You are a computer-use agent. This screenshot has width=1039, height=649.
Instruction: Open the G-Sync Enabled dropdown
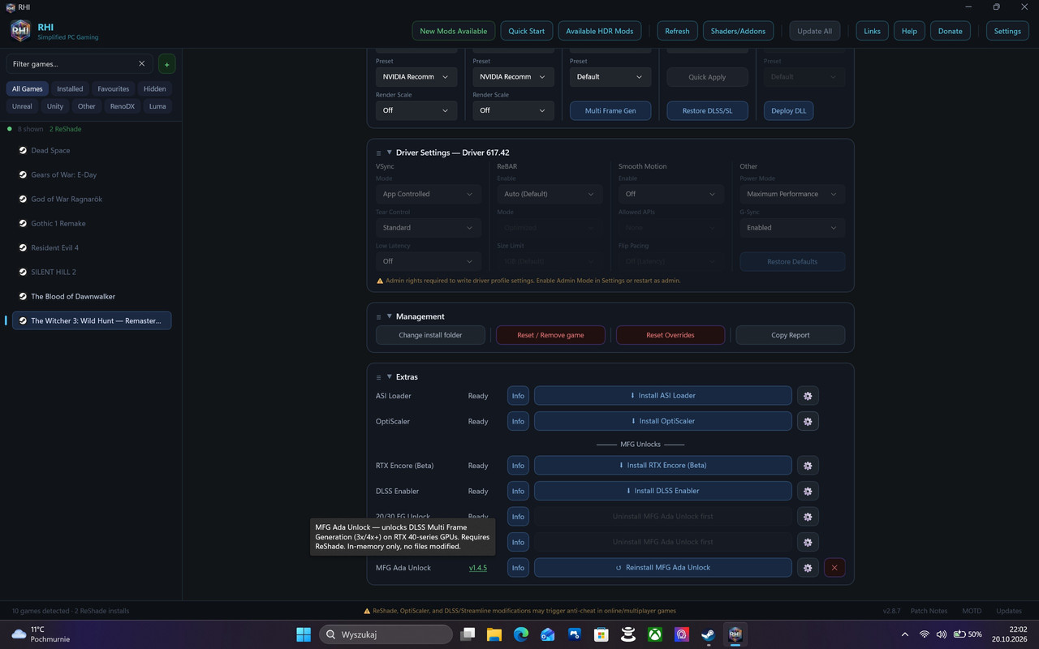pyautogui.click(x=792, y=228)
